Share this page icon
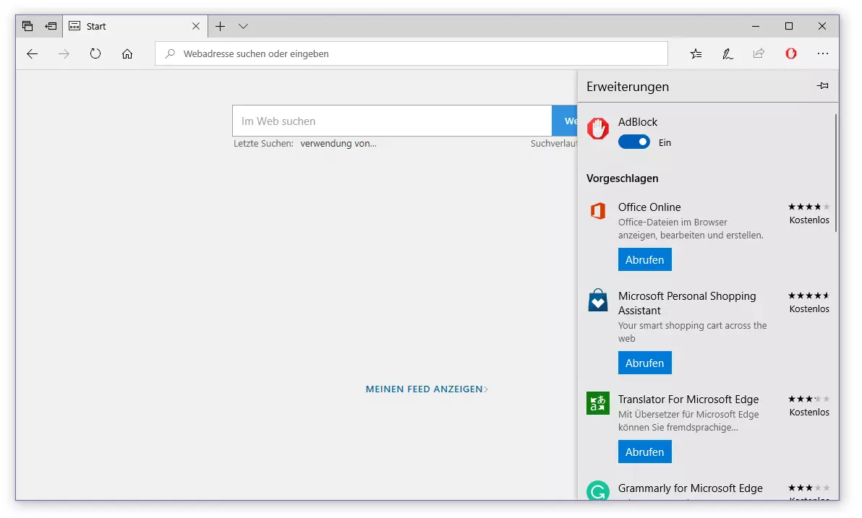The width and height of the screenshot is (862, 518). 759,53
